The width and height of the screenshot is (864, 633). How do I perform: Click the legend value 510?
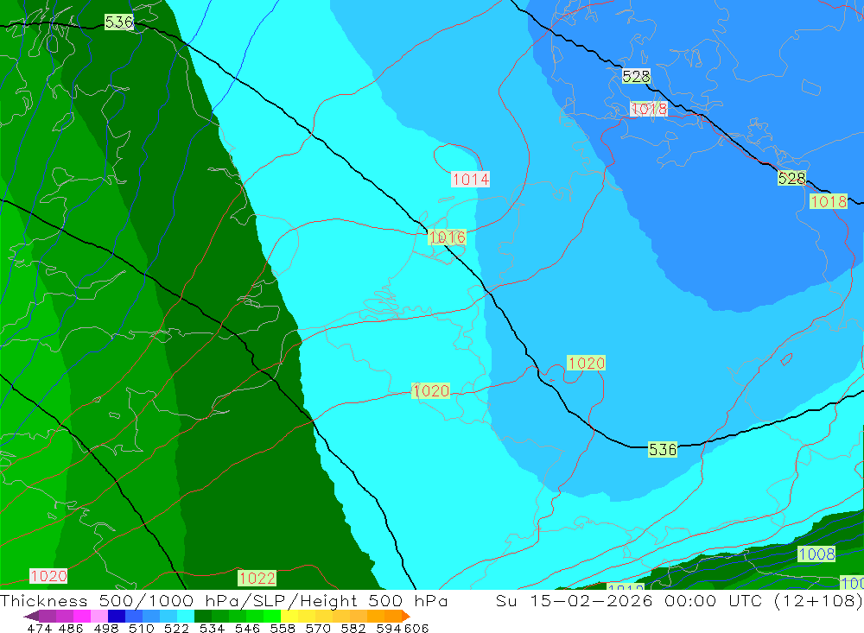141,628
